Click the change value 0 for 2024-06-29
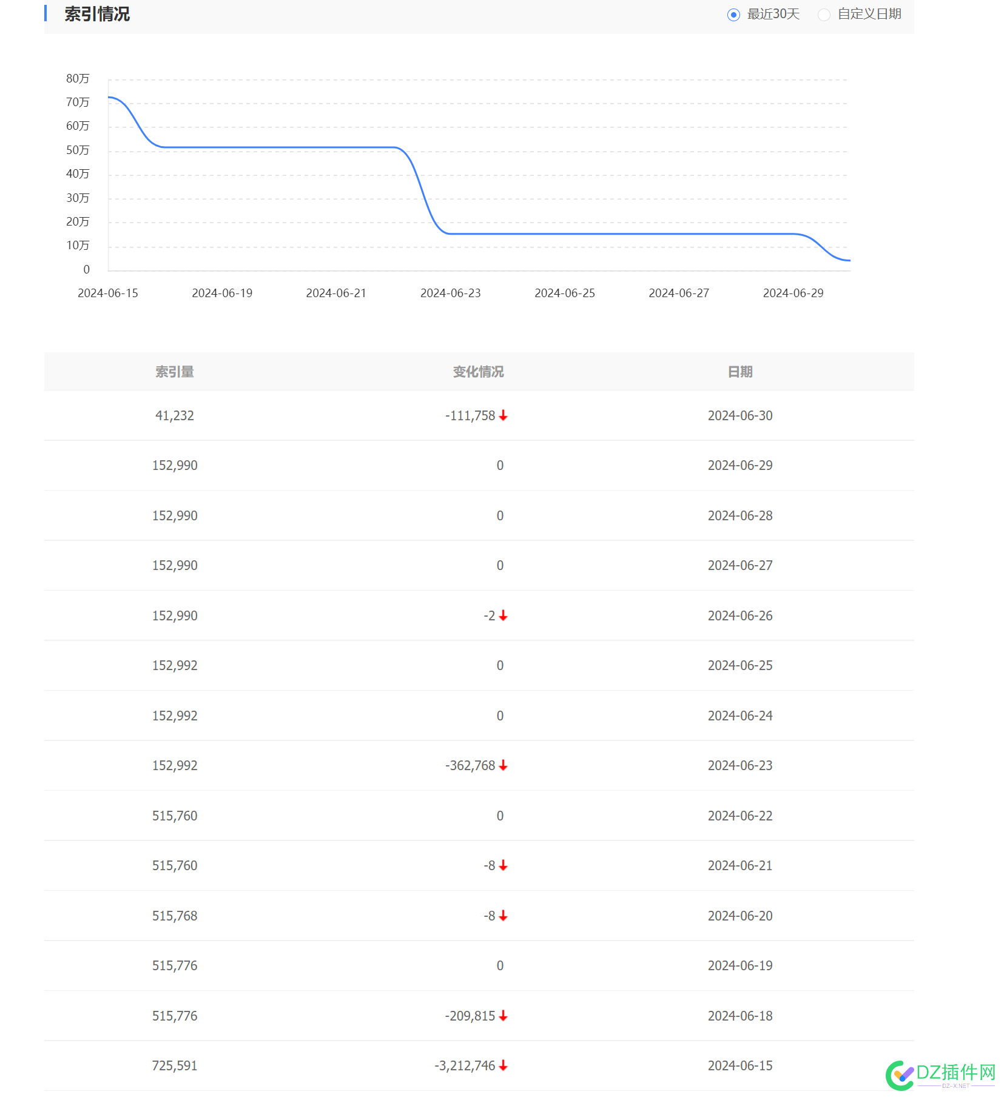This screenshot has height=1100, width=1007. tap(500, 465)
